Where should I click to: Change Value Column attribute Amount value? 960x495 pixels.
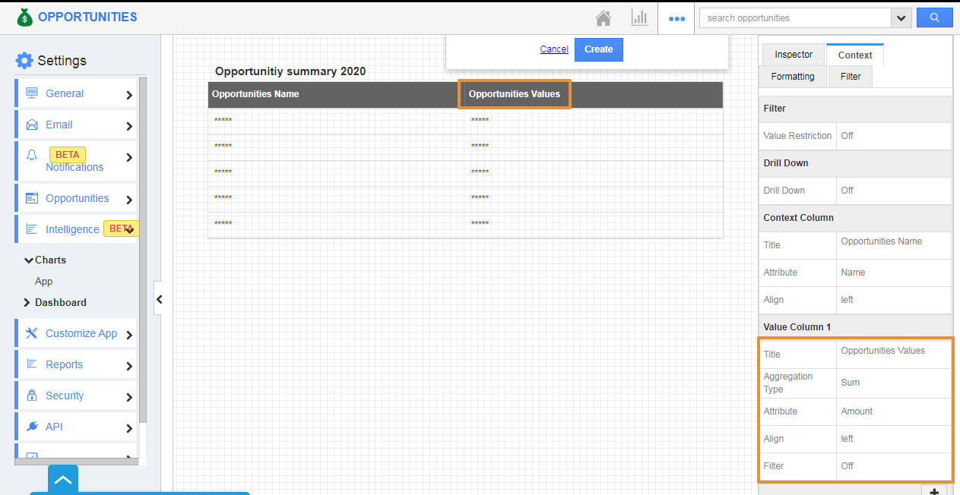click(893, 411)
